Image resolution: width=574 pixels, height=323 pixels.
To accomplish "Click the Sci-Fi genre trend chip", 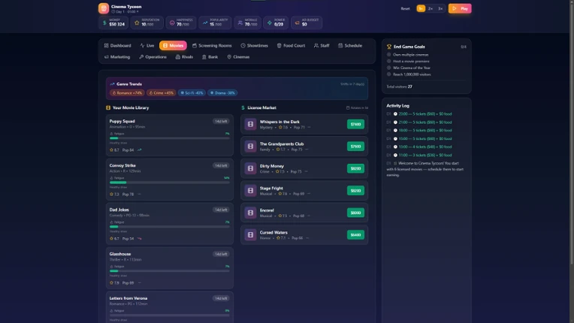I will click(192, 93).
